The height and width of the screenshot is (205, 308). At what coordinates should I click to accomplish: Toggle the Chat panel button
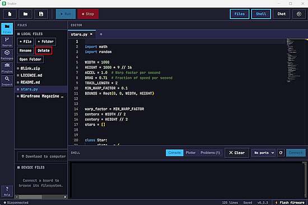point(281,14)
